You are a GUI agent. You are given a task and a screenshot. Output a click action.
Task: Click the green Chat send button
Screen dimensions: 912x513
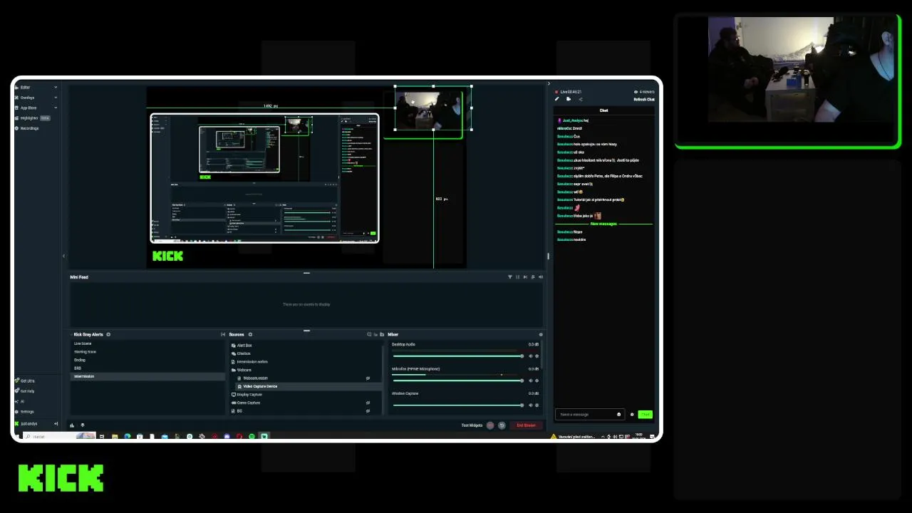point(646,415)
